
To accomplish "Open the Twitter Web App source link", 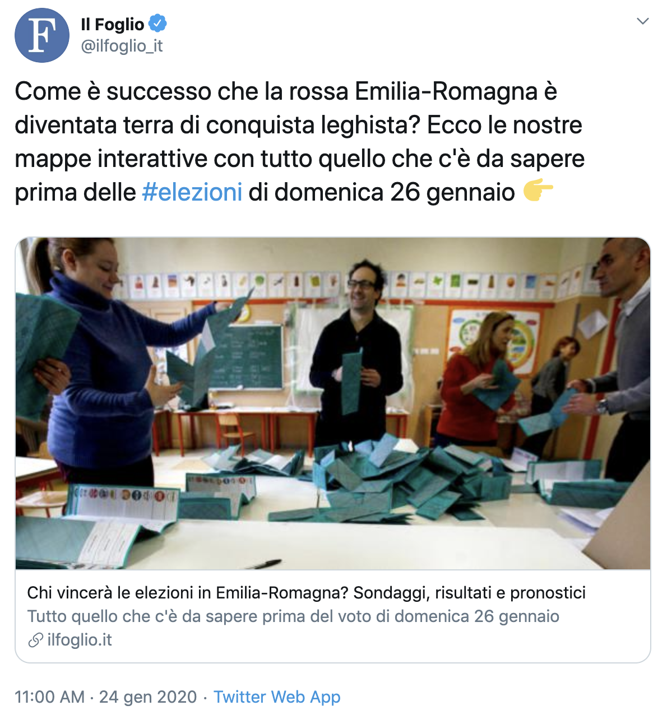I will [277, 697].
